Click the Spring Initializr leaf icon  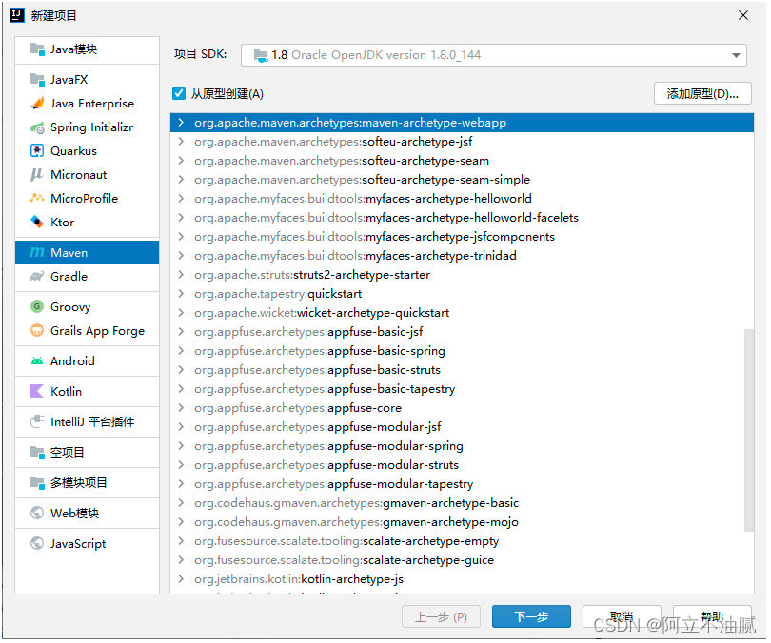(37, 127)
